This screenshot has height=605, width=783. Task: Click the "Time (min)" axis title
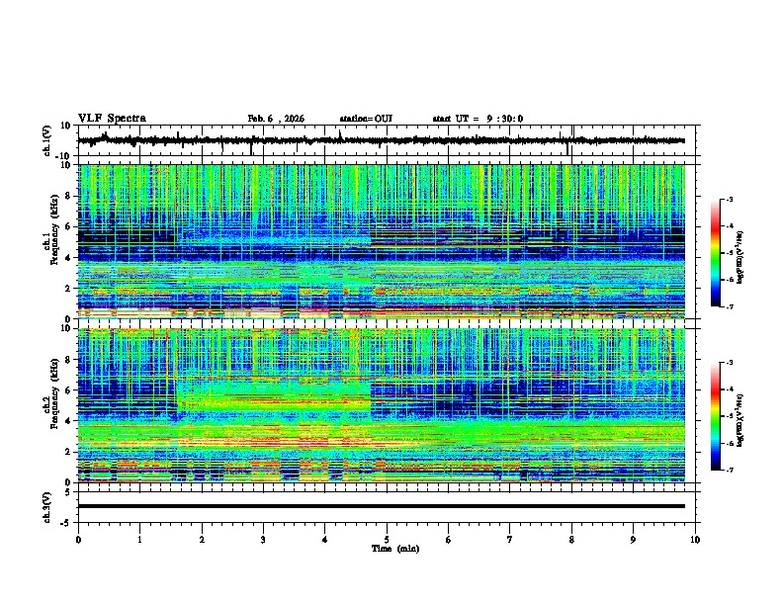(395, 549)
